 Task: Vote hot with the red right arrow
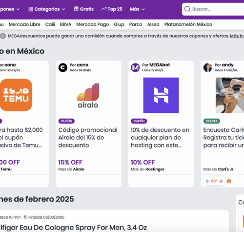[x=221, y=181]
